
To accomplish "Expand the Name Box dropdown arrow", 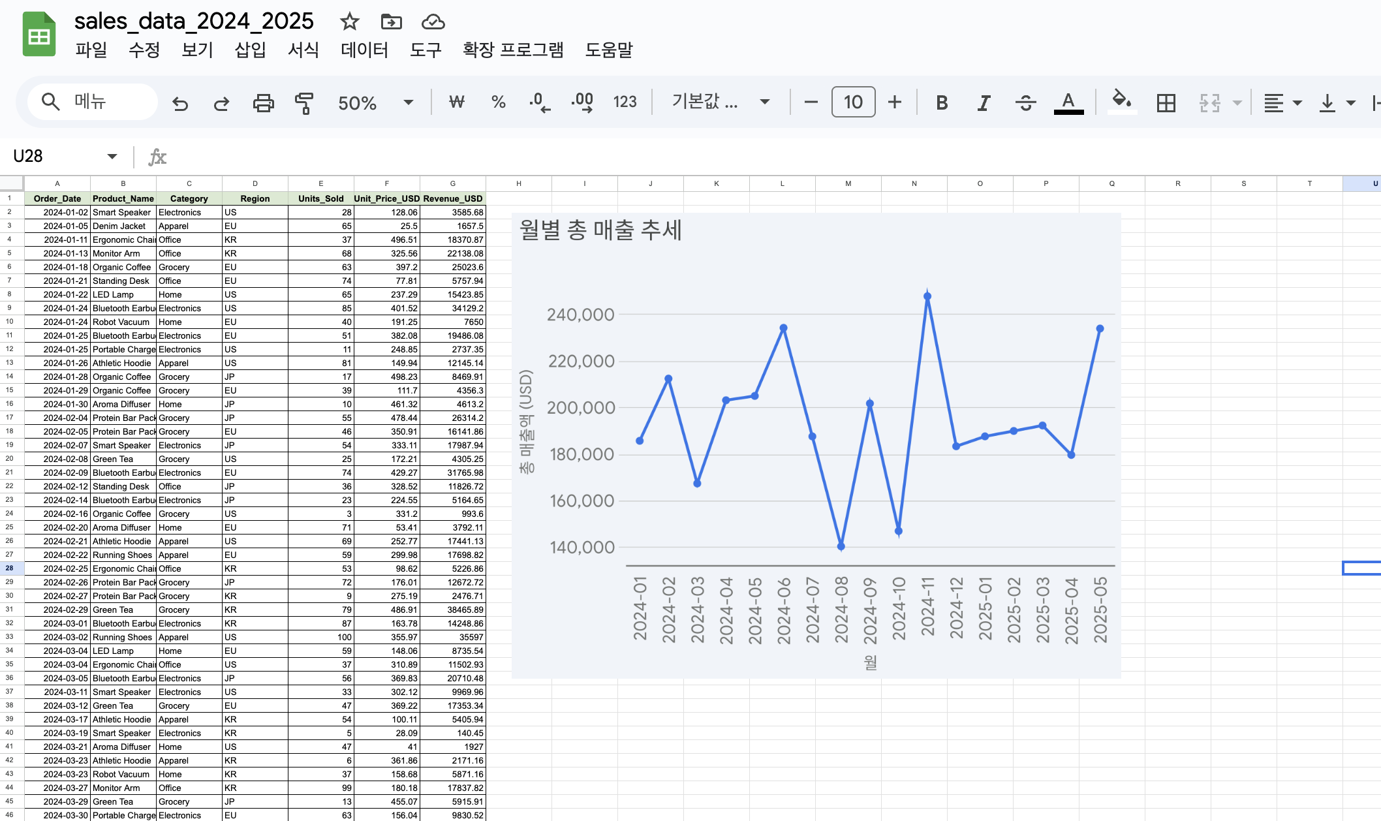I will (112, 157).
